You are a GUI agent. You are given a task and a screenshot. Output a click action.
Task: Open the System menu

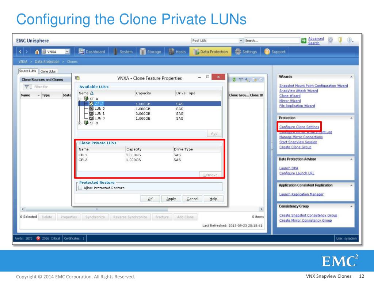(x=123, y=52)
